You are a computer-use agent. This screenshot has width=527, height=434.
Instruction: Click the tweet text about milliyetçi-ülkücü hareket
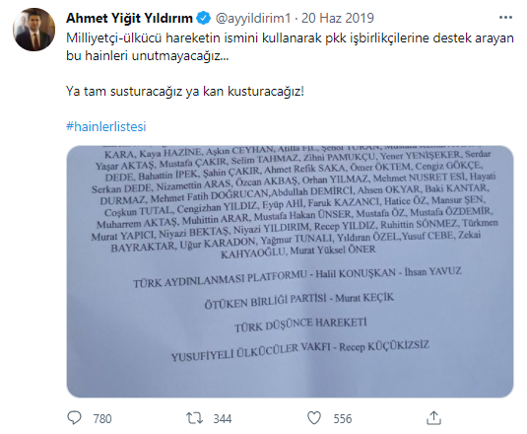pos(290,46)
